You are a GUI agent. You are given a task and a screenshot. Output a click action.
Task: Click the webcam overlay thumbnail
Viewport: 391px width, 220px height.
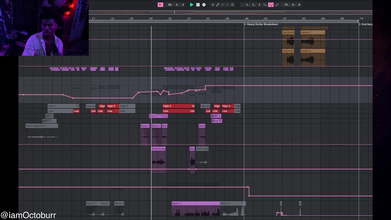(x=44, y=28)
